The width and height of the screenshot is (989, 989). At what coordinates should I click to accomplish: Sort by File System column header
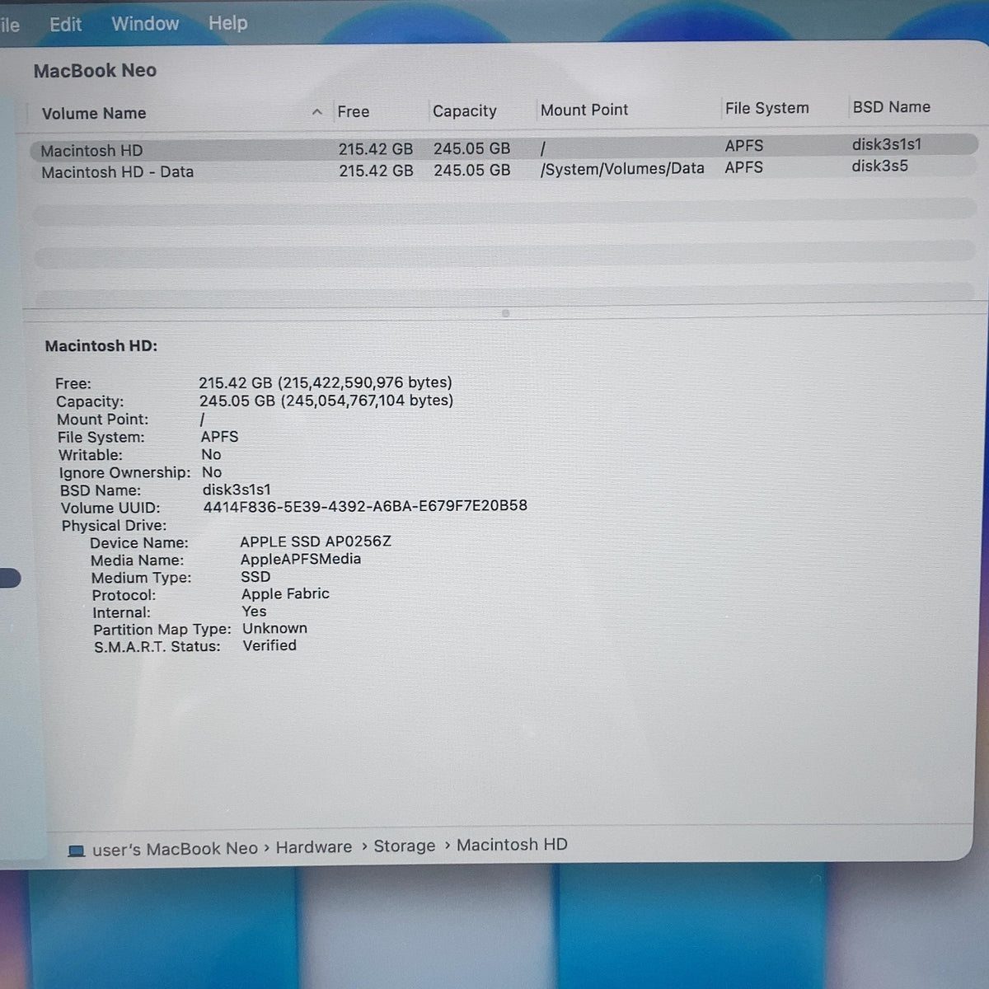767,108
